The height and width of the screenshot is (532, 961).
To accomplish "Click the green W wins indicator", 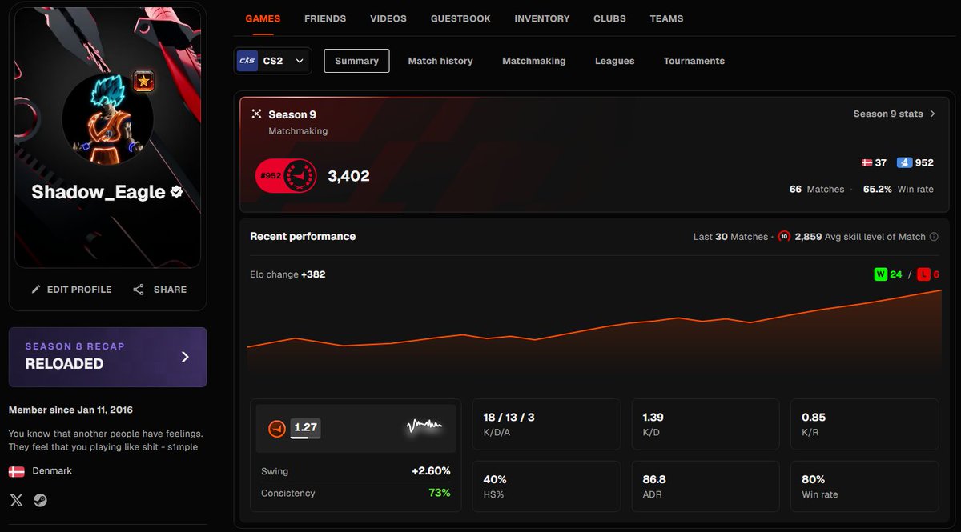I will tap(880, 274).
